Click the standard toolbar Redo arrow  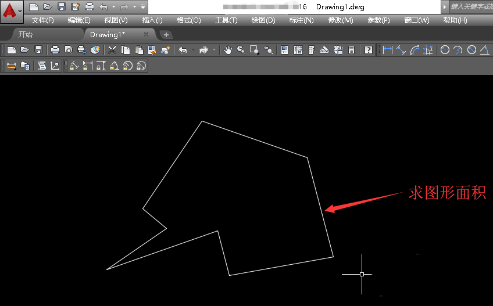click(203, 49)
